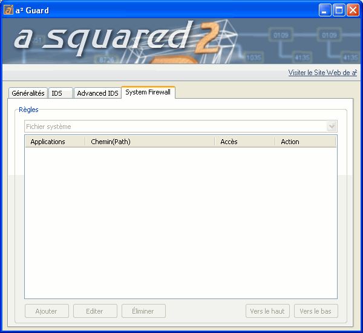The height and width of the screenshot is (333, 363).
Task: Maximize the a² Guard window
Action: (339, 10)
